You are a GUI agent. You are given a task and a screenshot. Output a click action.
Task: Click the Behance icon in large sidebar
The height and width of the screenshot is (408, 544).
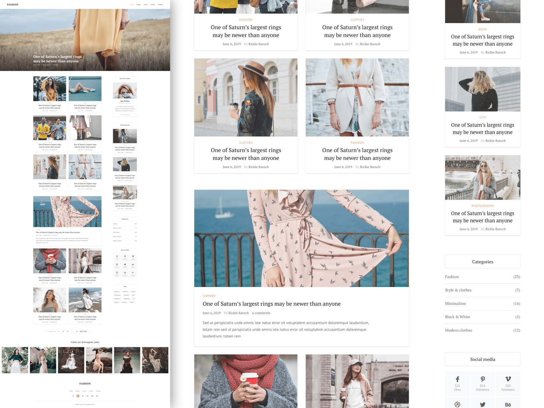(x=508, y=405)
